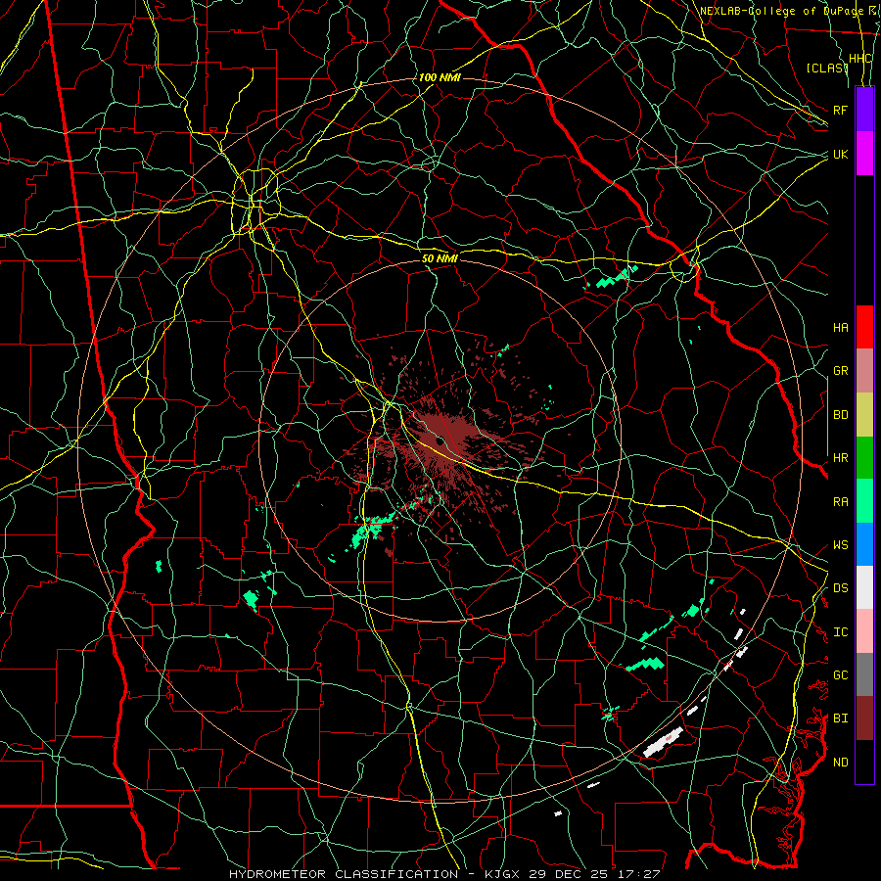Click the HHC product code text
The image size is (881, 881).
[859, 59]
